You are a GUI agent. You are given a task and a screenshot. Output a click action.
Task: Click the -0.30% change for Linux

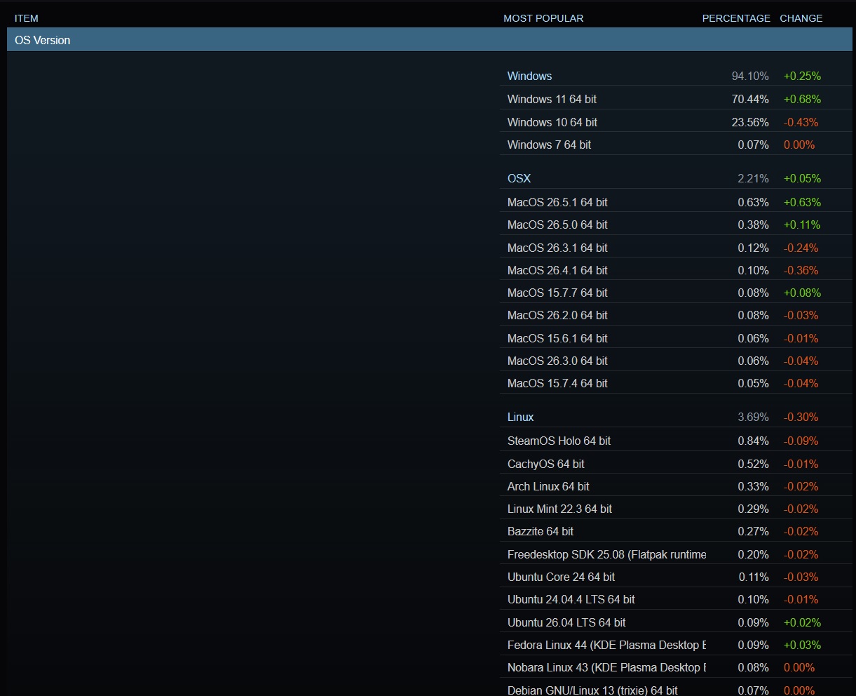801,417
